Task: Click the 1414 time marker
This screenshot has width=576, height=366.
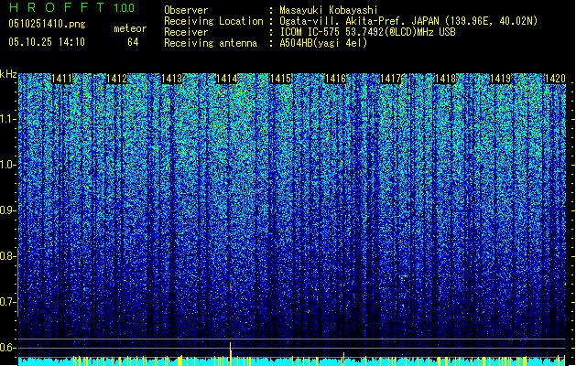Action: pos(226,79)
